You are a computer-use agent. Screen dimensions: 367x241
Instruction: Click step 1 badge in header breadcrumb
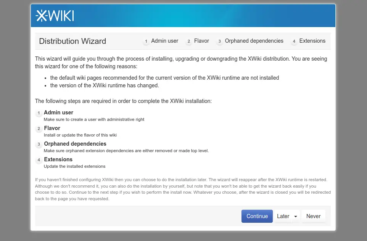[x=146, y=42]
